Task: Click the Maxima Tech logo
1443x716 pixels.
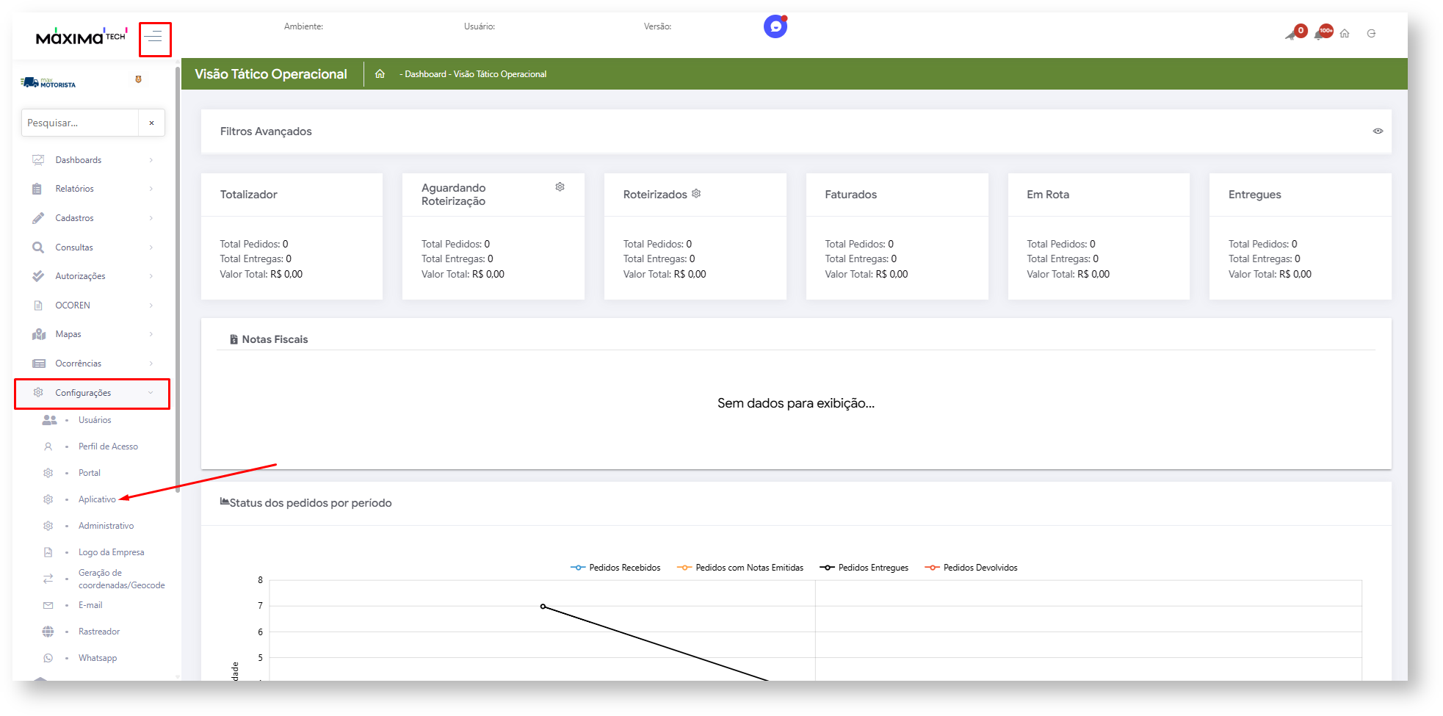Action: click(82, 36)
